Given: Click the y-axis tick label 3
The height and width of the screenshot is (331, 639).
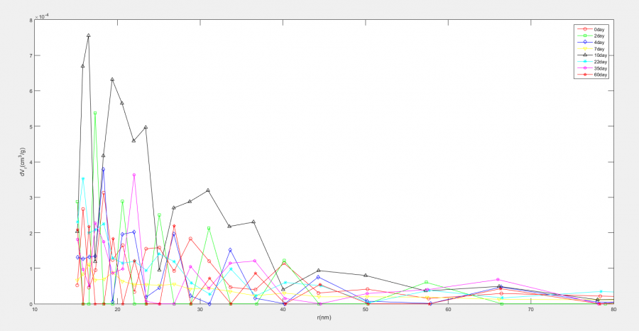Looking at the screenshot, I should (31, 197).
